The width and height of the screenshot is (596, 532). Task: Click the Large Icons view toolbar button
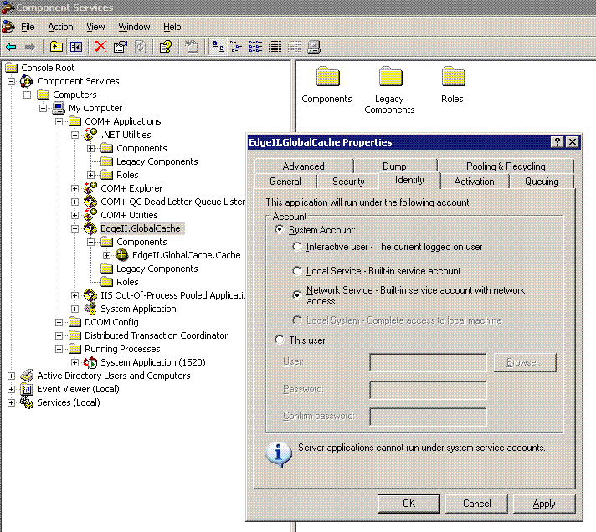tap(218, 47)
